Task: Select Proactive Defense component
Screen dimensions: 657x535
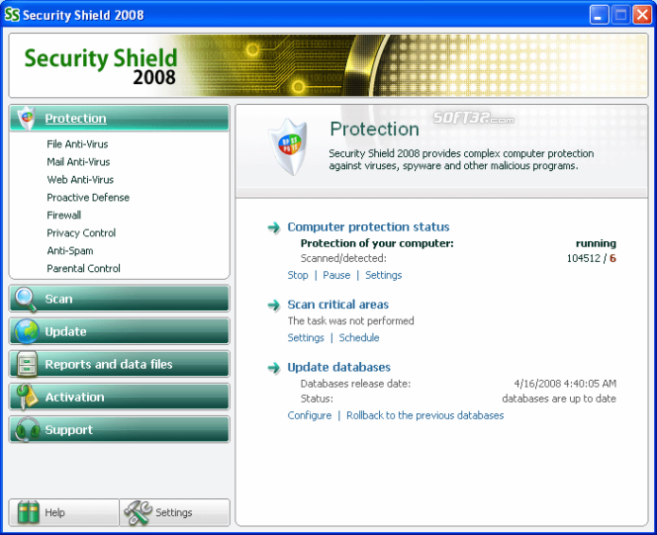Action: pyautogui.click(x=88, y=198)
